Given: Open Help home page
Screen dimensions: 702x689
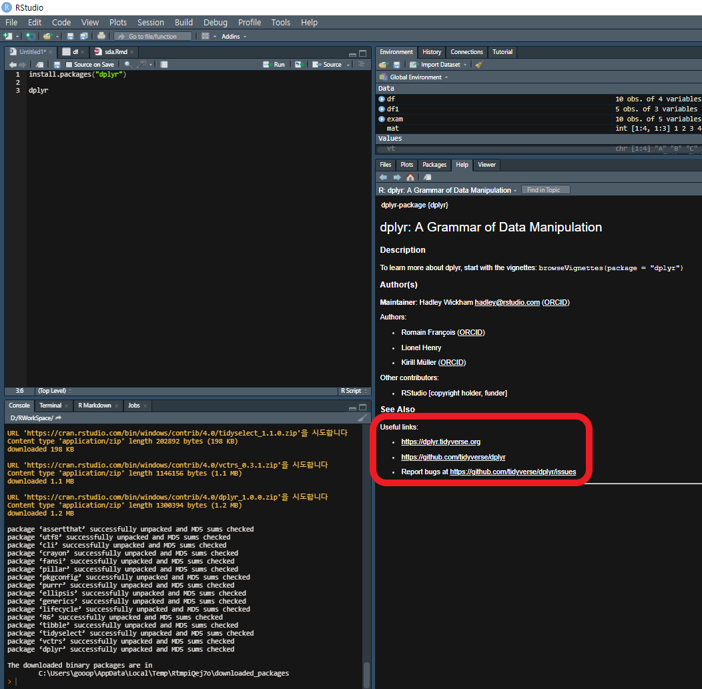Looking at the screenshot, I should [410, 177].
